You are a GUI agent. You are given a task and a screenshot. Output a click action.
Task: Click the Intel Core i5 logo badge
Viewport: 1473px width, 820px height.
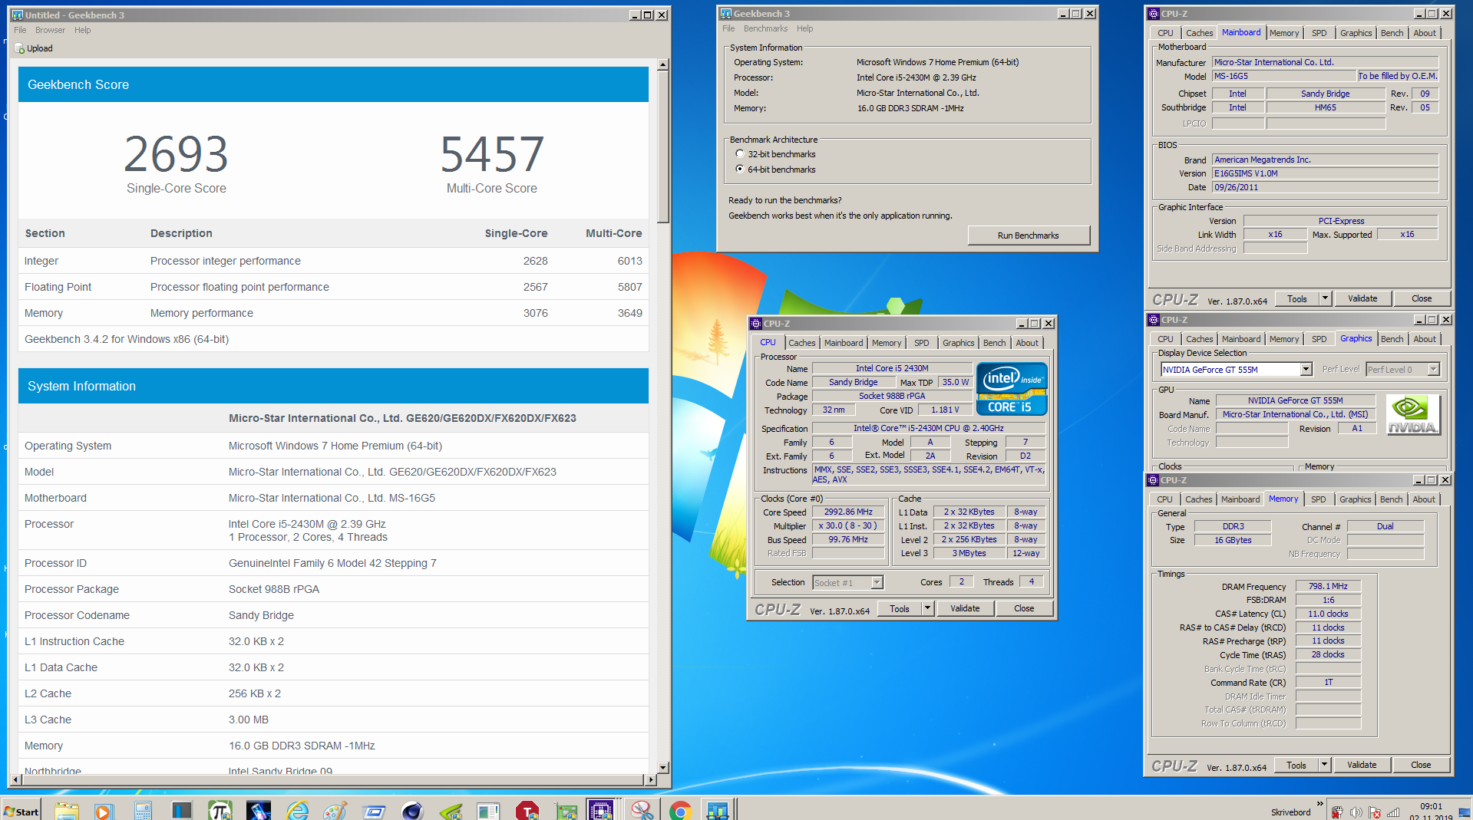coord(1011,390)
